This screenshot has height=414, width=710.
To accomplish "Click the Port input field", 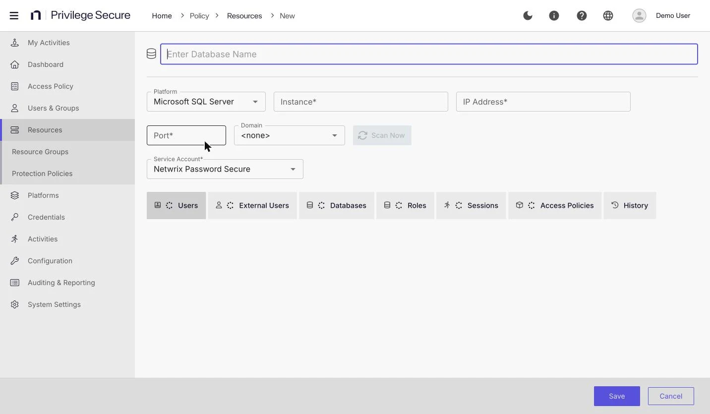I will [x=186, y=135].
